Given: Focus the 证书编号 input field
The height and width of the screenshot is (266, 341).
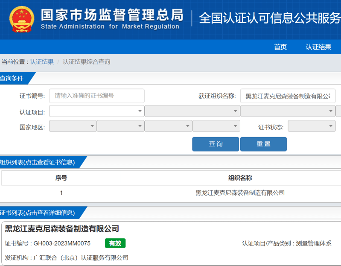Looking at the screenshot, I should click(97, 96).
